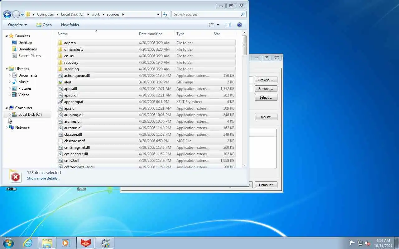Open the Help question mark icon
This screenshot has width=399, height=249.
[x=240, y=25]
